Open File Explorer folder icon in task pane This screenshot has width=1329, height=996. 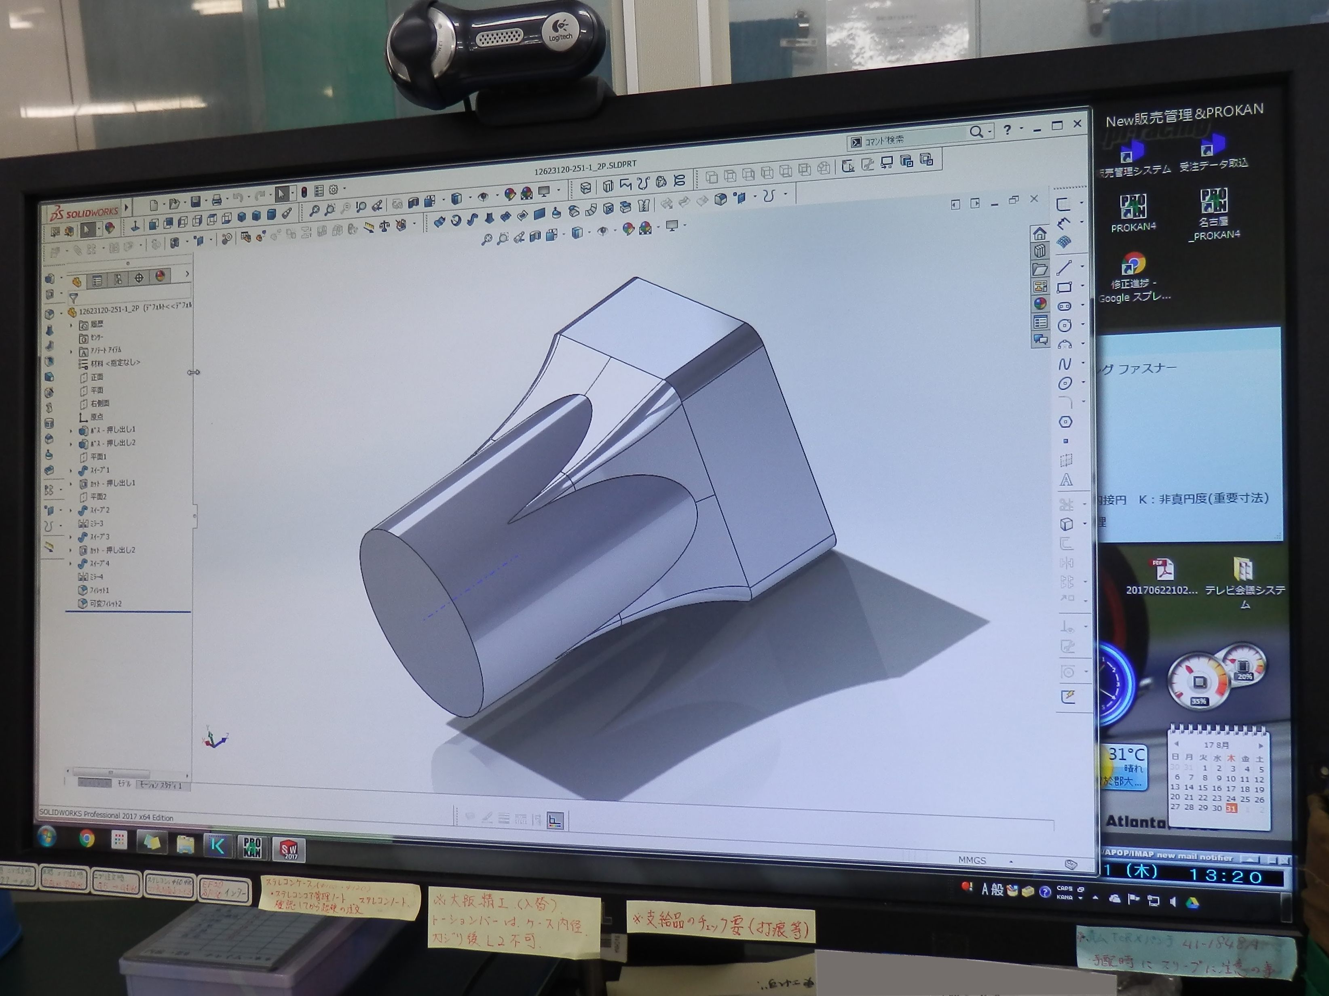coord(1040,269)
